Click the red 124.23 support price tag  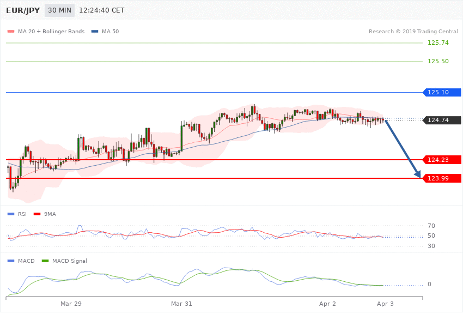[x=442, y=160]
